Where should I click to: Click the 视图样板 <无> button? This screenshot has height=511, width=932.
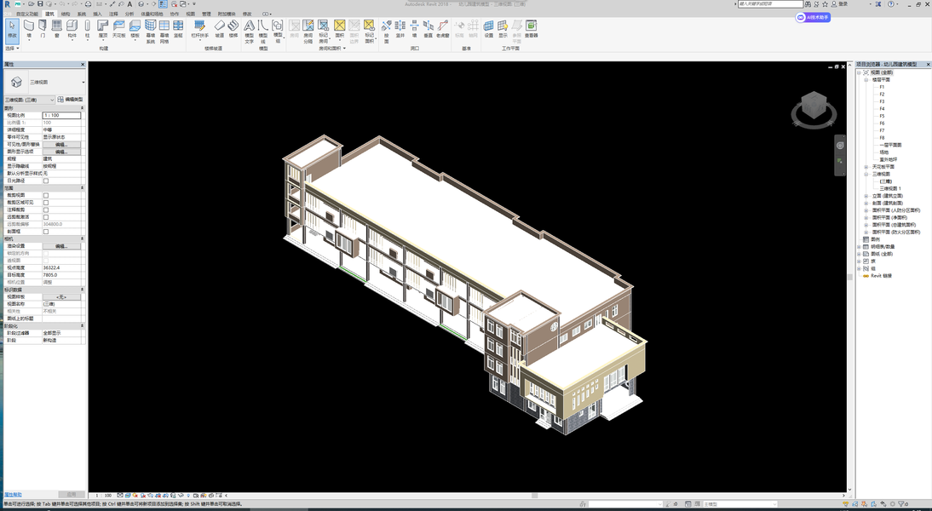(61, 297)
